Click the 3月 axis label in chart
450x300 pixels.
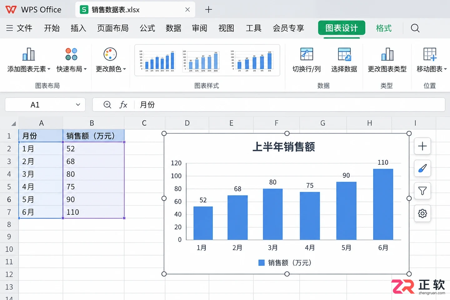point(273,248)
